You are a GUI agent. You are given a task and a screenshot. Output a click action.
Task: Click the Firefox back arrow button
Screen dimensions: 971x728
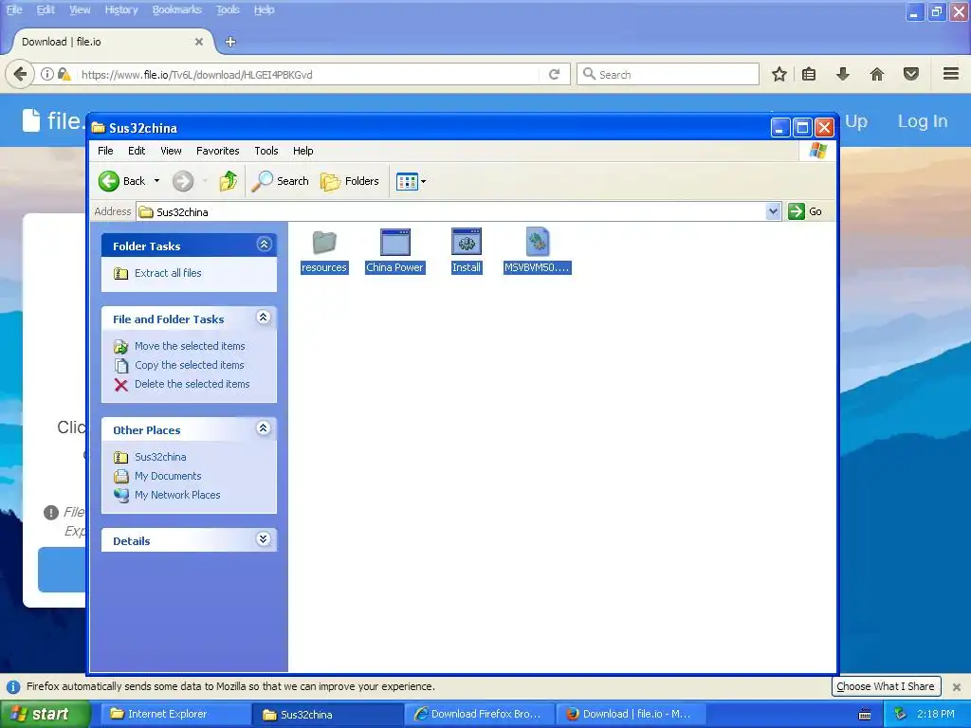[x=20, y=74]
